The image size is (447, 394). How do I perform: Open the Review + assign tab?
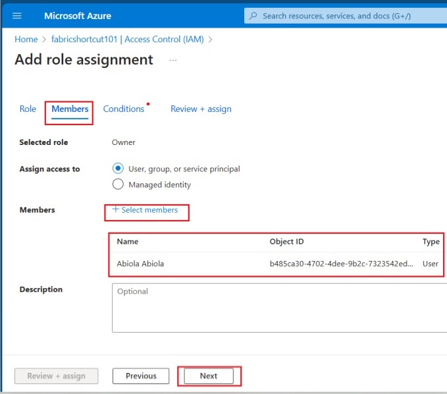pyautogui.click(x=201, y=109)
